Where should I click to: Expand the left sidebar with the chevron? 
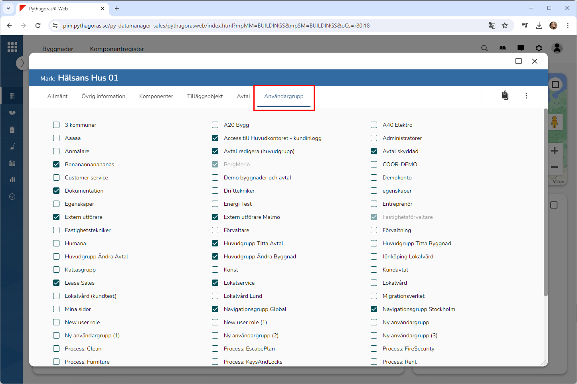click(x=22, y=63)
